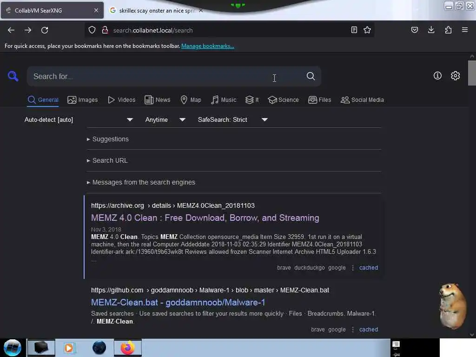Open the shield tracking protection icon
This screenshot has width=476, height=357.
pyautogui.click(x=92, y=30)
